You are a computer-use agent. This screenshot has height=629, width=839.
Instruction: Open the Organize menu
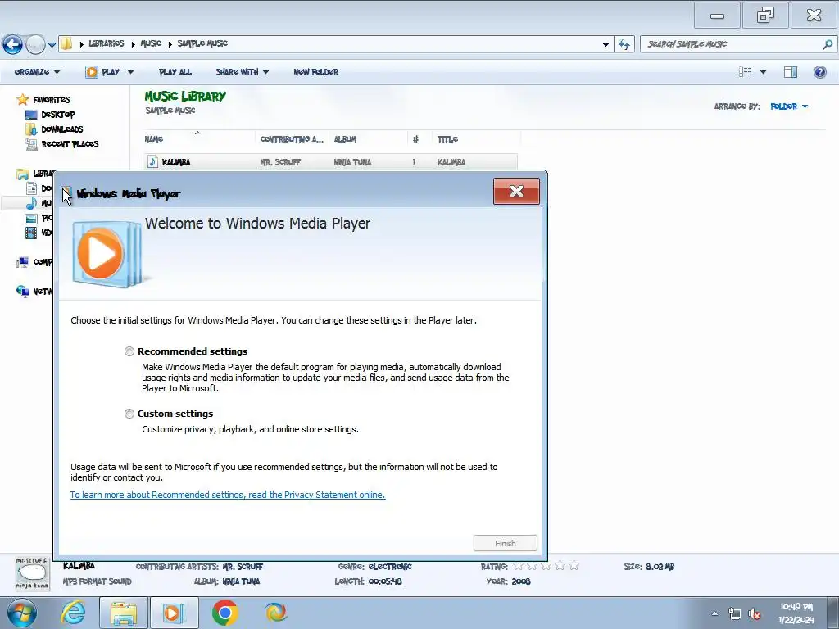37,72
